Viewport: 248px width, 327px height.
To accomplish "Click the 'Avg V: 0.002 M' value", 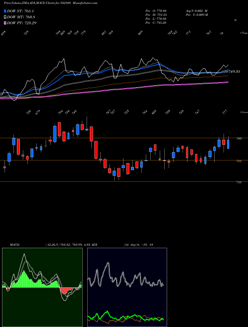I will 196,11.
